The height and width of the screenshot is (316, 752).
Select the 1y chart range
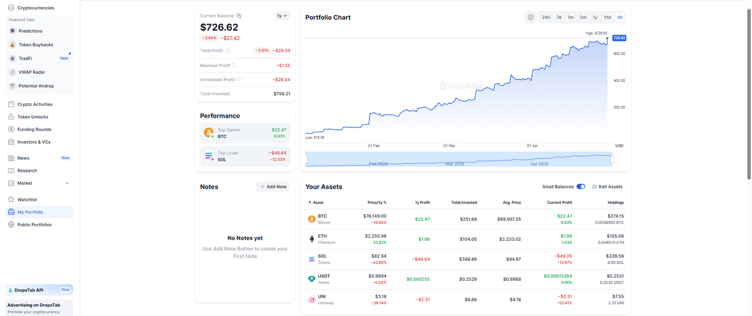pyautogui.click(x=595, y=18)
